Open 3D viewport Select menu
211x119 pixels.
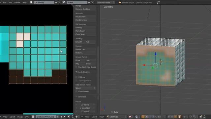click(94, 117)
